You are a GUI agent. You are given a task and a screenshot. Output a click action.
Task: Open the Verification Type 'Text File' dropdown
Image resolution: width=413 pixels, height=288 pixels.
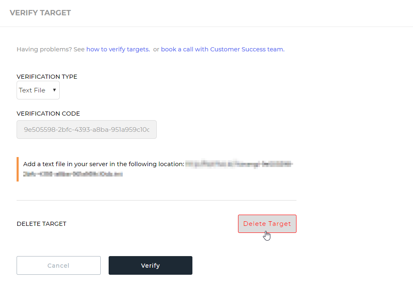click(x=38, y=90)
